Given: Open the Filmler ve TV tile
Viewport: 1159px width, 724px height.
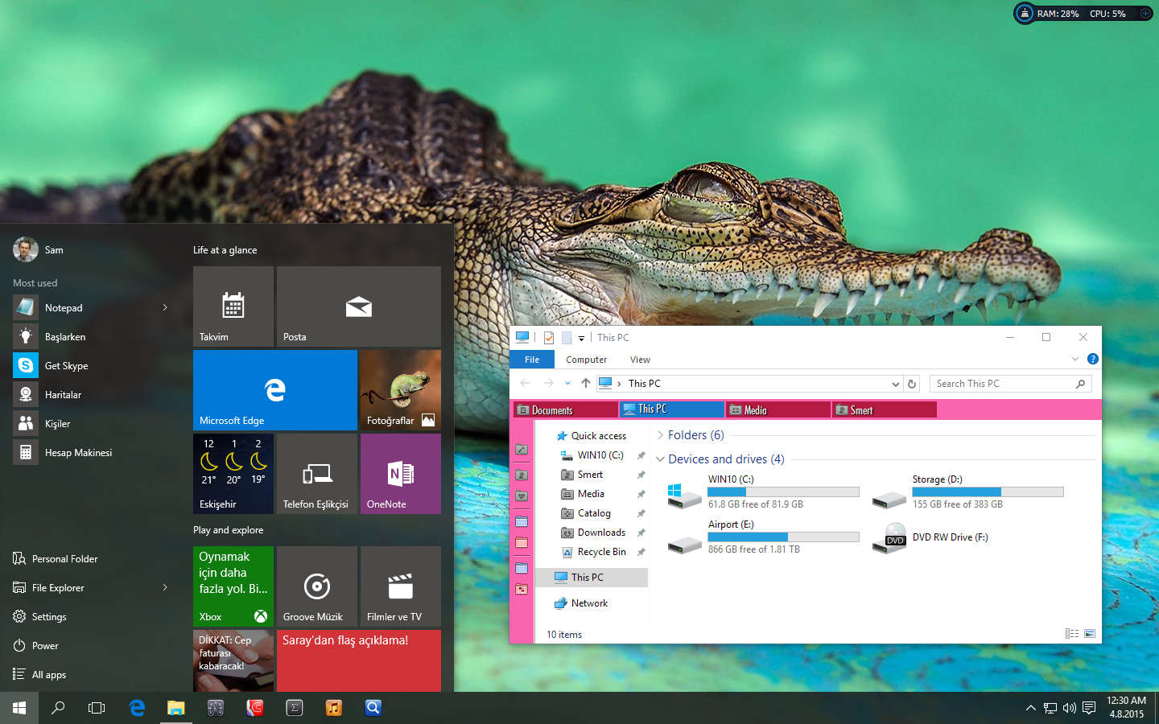Looking at the screenshot, I should point(401,586).
